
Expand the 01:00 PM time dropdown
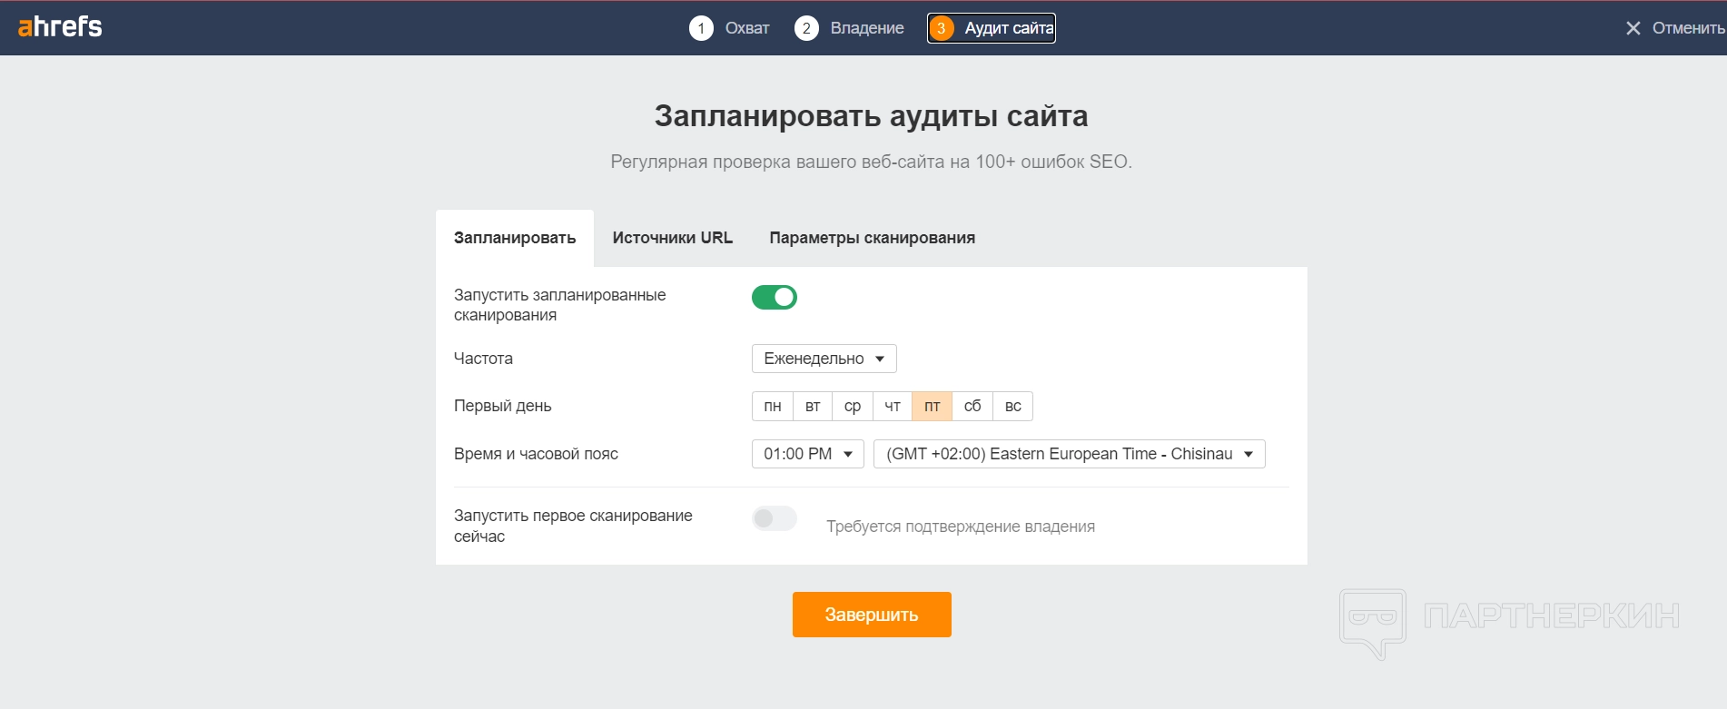tap(807, 454)
